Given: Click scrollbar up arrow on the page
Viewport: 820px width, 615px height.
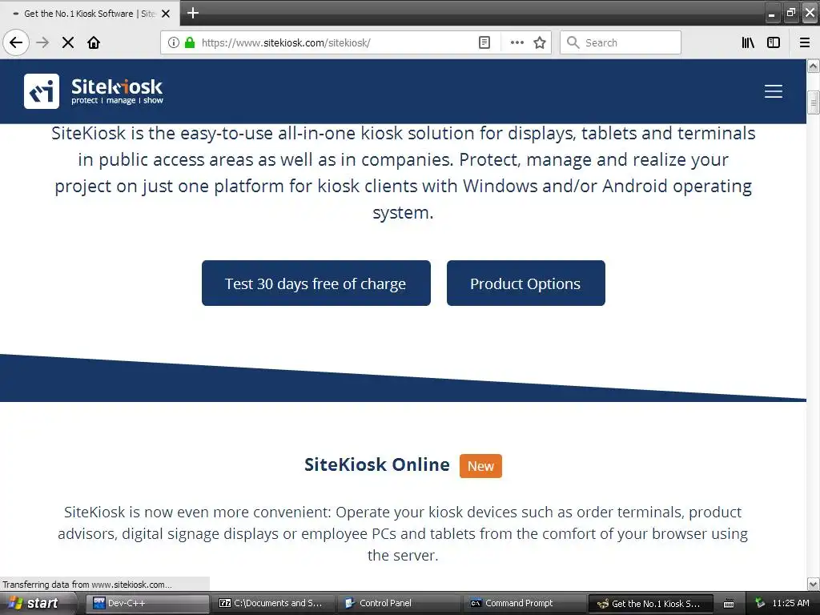Looking at the screenshot, I should [814, 66].
